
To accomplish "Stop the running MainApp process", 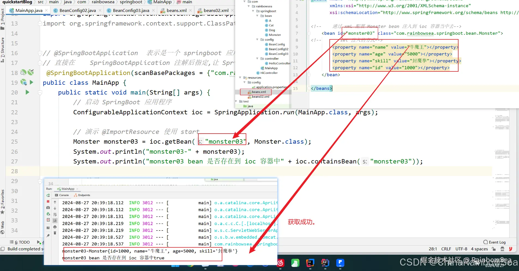I will [x=48, y=201].
